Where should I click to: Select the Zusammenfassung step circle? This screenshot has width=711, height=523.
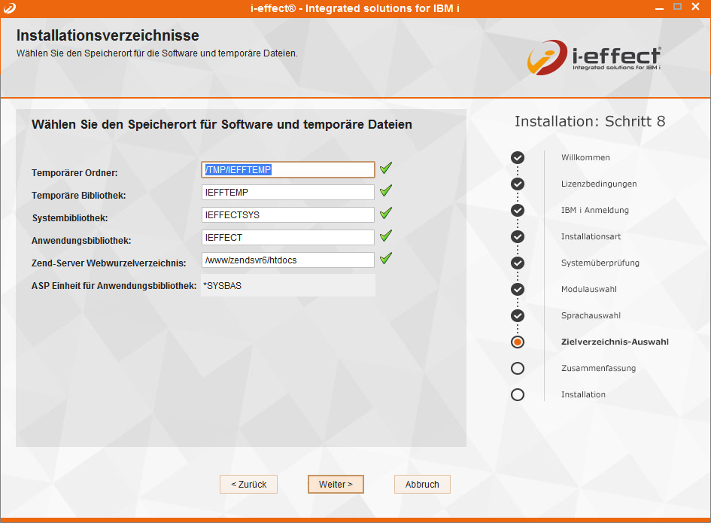coord(518,368)
